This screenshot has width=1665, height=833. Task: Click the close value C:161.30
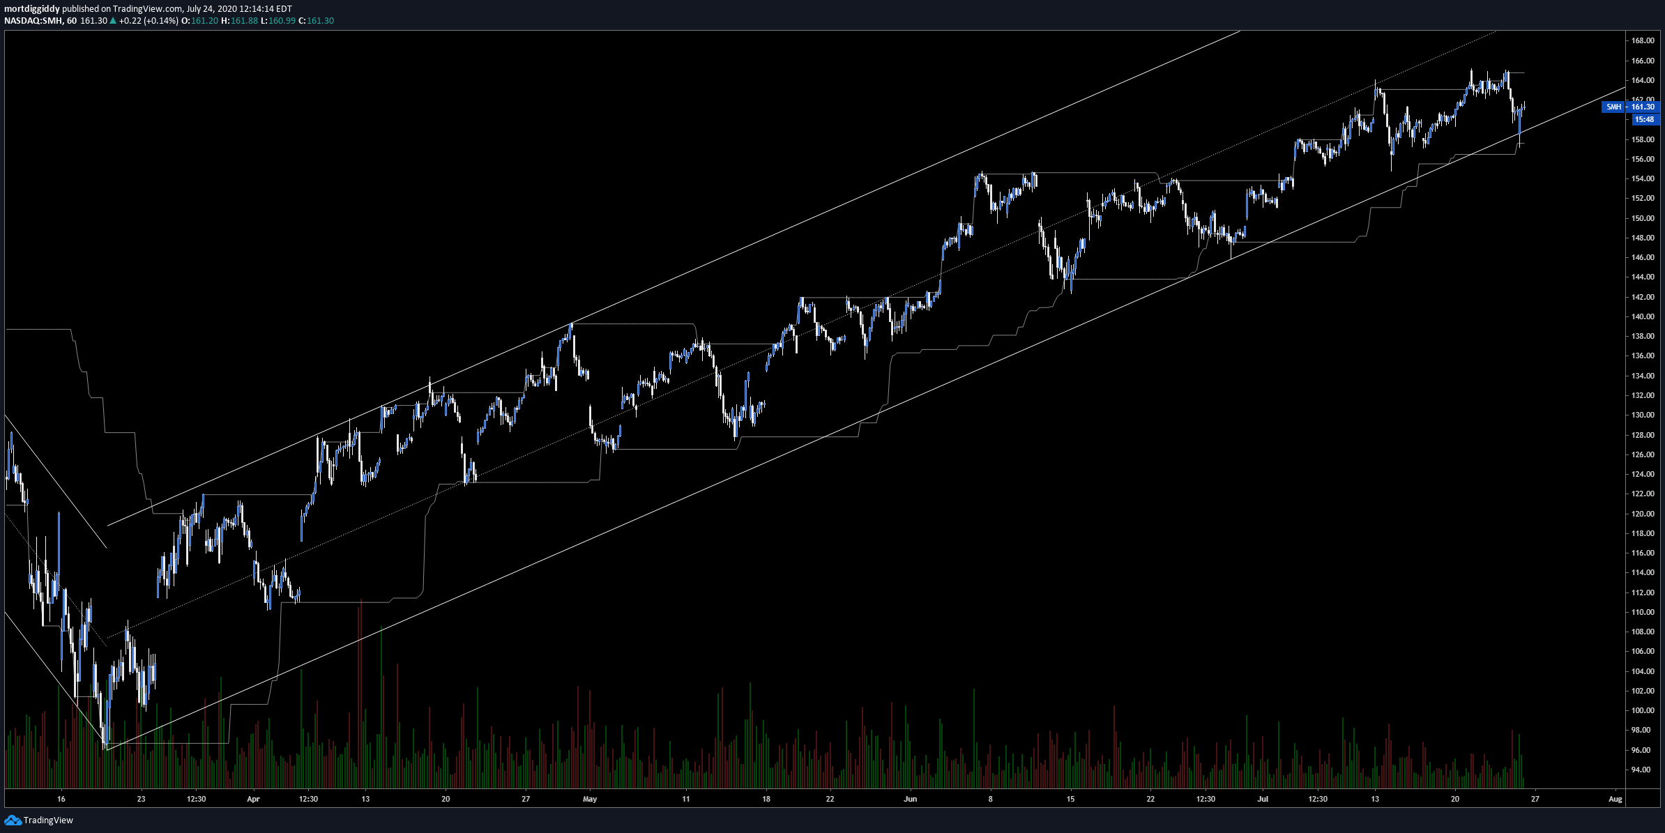point(317,21)
